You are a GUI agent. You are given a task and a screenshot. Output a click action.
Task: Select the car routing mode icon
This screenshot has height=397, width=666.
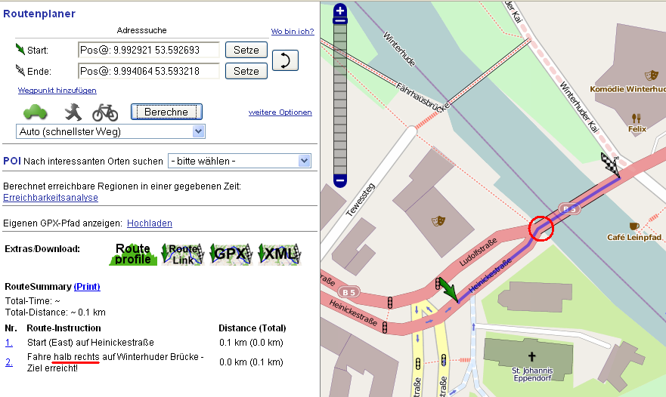(x=35, y=112)
